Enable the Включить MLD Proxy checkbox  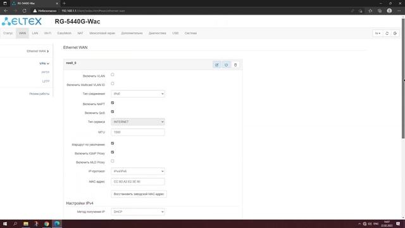click(x=113, y=161)
